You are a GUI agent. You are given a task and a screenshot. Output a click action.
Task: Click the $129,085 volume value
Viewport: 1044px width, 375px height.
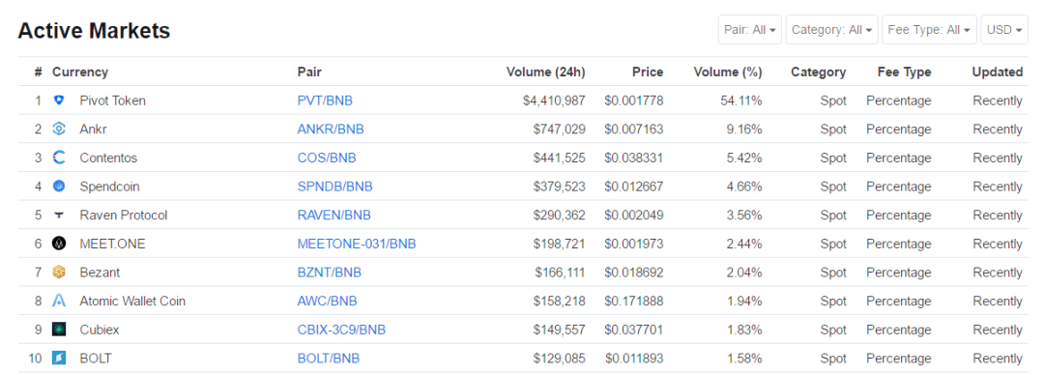pos(560,359)
